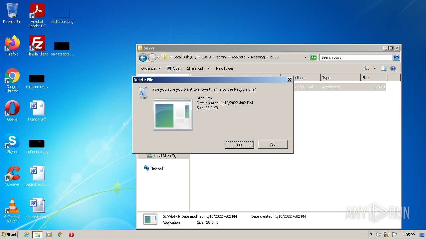Click the 4:05 PM taskbar clock

click(x=409, y=235)
